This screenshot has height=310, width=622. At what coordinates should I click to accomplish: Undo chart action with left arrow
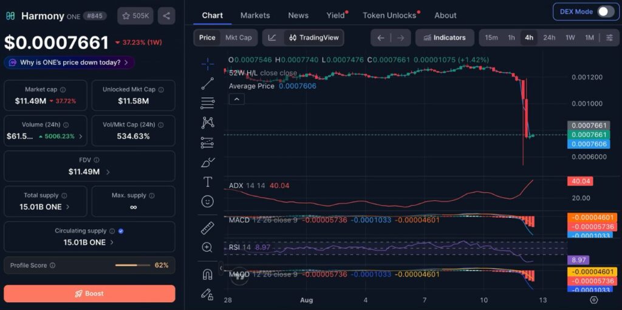[x=381, y=38]
